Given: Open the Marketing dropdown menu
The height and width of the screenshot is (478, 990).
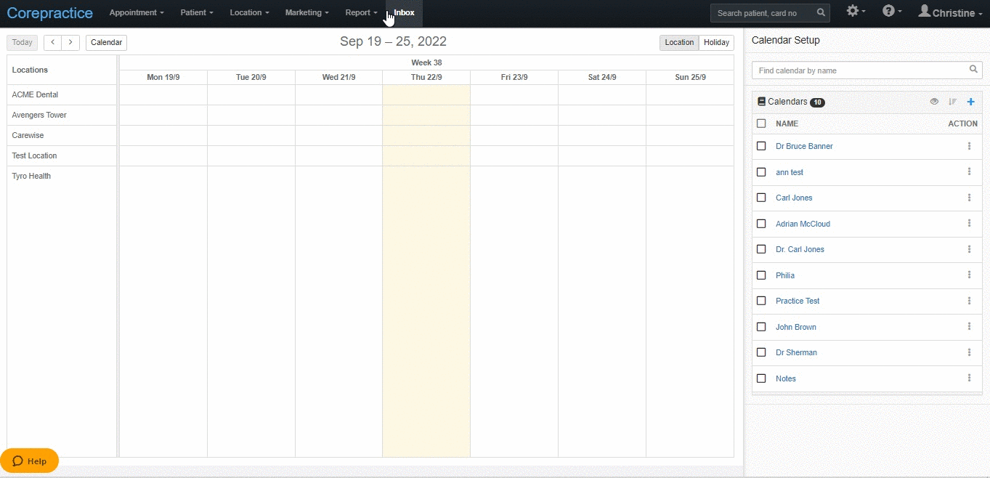Looking at the screenshot, I should (307, 13).
